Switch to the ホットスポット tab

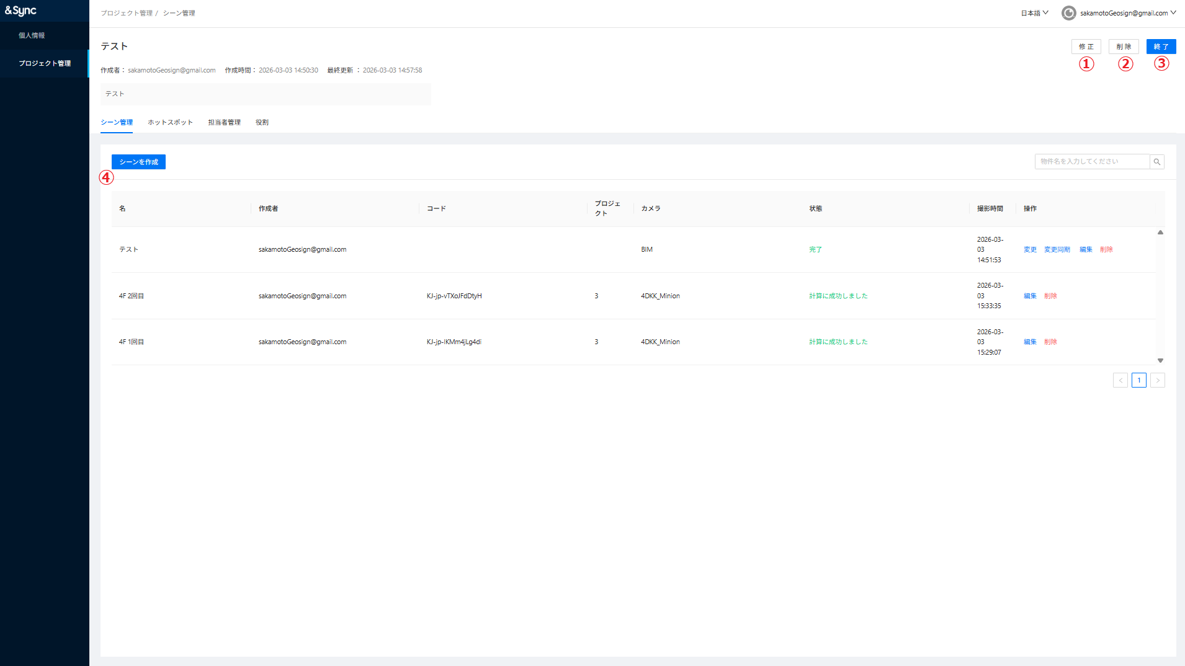click(170, 122)
